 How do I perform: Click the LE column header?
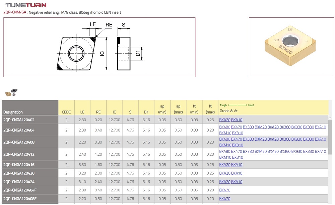tap(82, 108)
